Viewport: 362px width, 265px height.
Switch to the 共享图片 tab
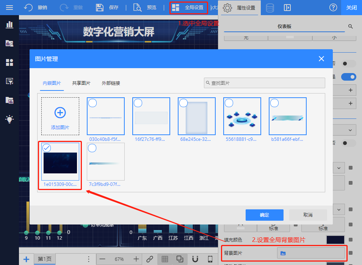click(81, 83)
